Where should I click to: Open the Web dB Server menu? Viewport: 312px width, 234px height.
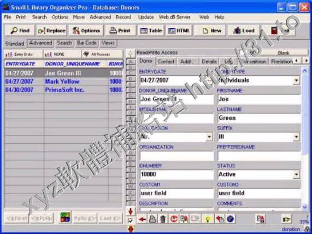pos(174,17)
